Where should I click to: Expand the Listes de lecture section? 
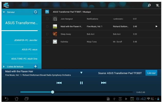click(4, 67)
